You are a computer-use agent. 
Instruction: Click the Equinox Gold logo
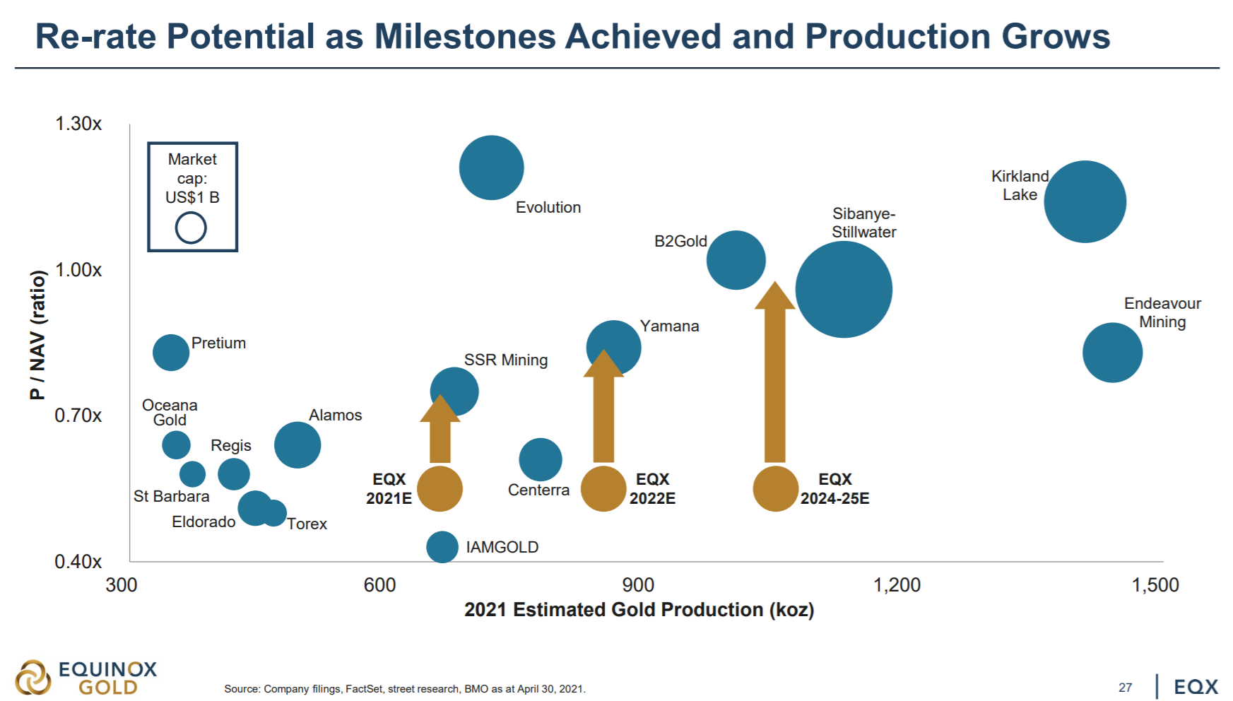tap(86, 678)
